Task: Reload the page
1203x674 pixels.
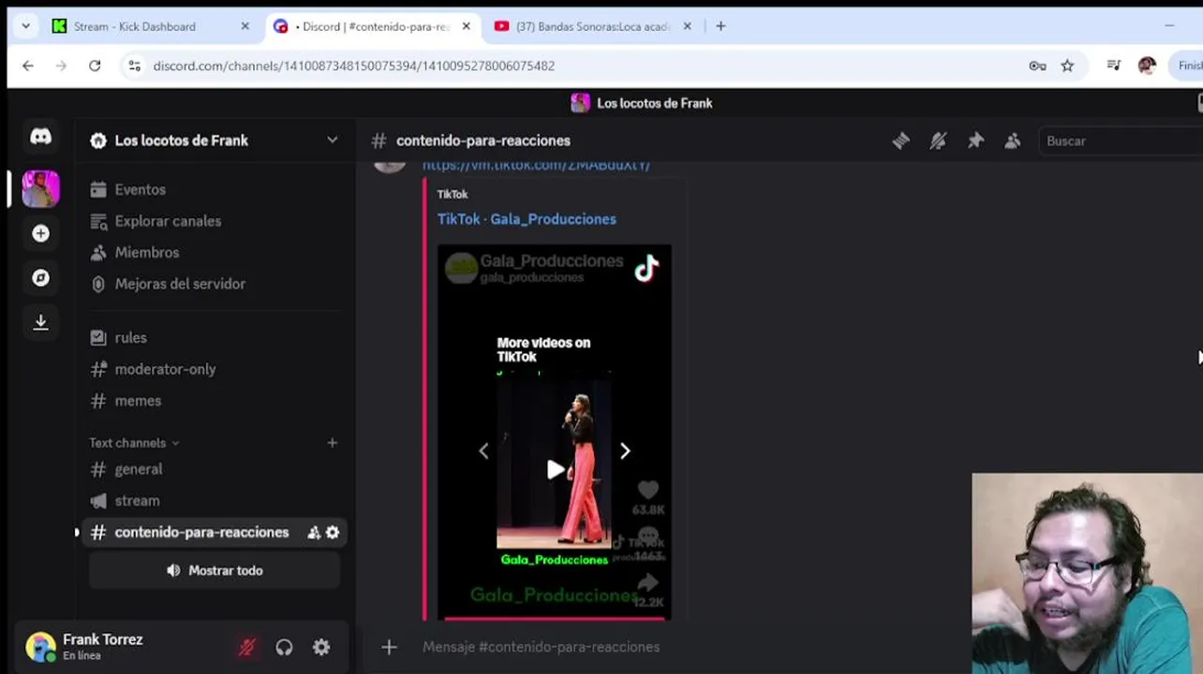Action: (x=95, y=66)
